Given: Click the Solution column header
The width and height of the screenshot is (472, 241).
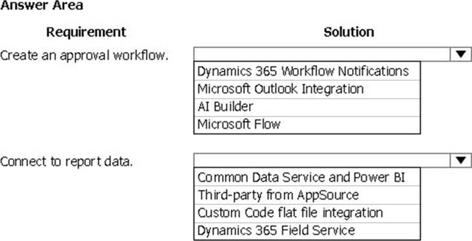Looking at the screenshot, I should point(349,32).
